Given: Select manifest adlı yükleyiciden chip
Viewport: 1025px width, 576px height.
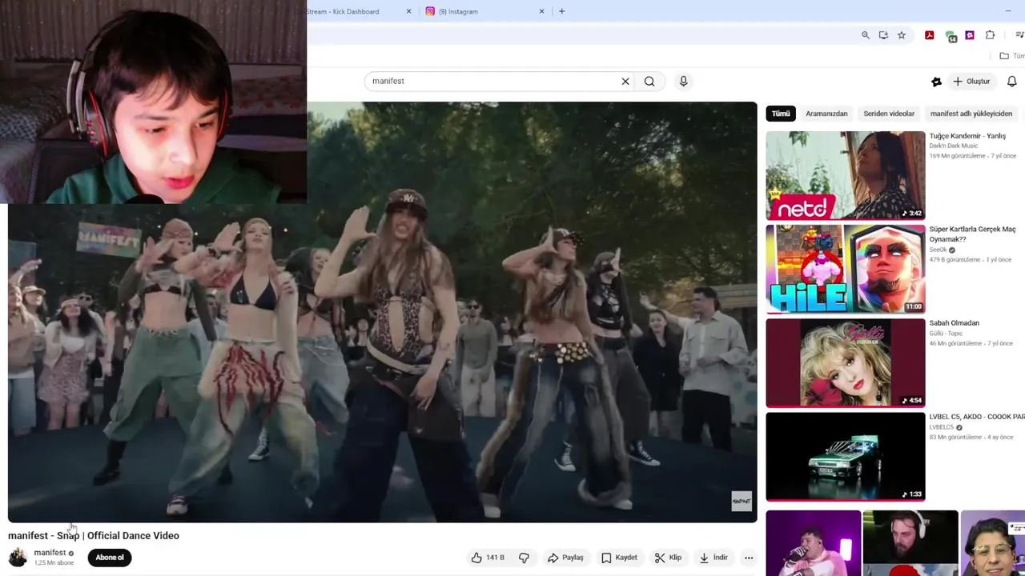Looking at the screenshot, I should coord(971,114).
